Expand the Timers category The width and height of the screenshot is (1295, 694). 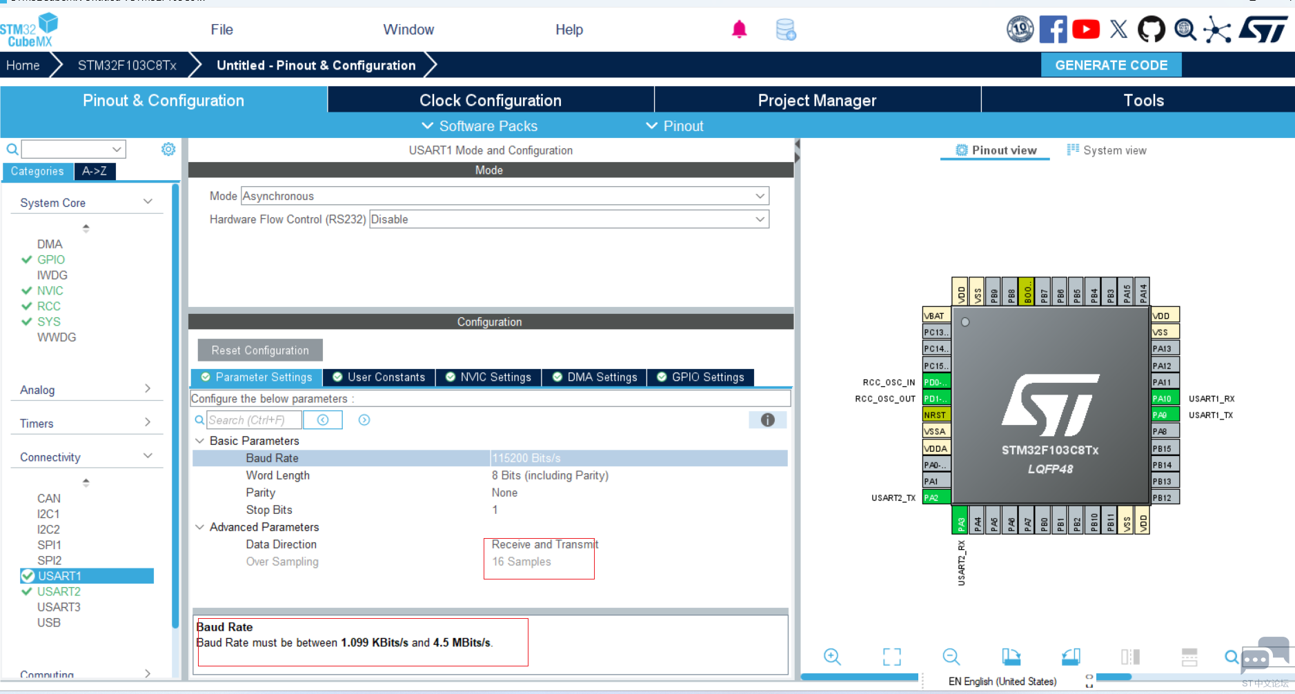(x=147, y=423)
